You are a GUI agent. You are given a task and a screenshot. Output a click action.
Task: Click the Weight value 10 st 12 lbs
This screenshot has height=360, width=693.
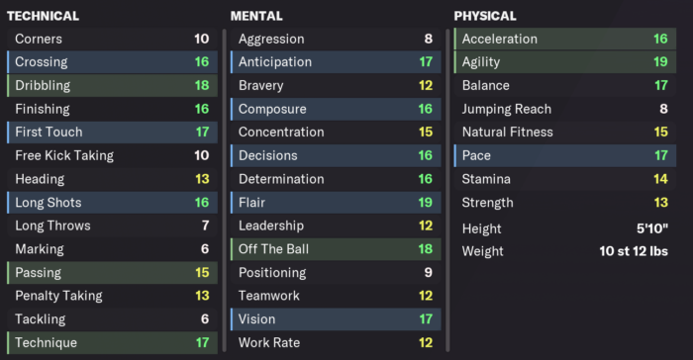[634, 251]
